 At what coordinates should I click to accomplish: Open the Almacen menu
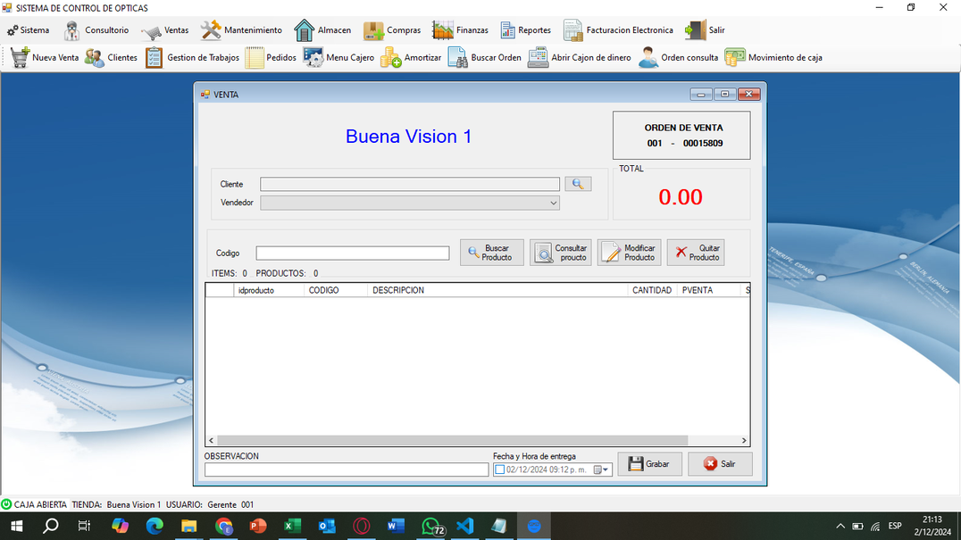(322, 30)
